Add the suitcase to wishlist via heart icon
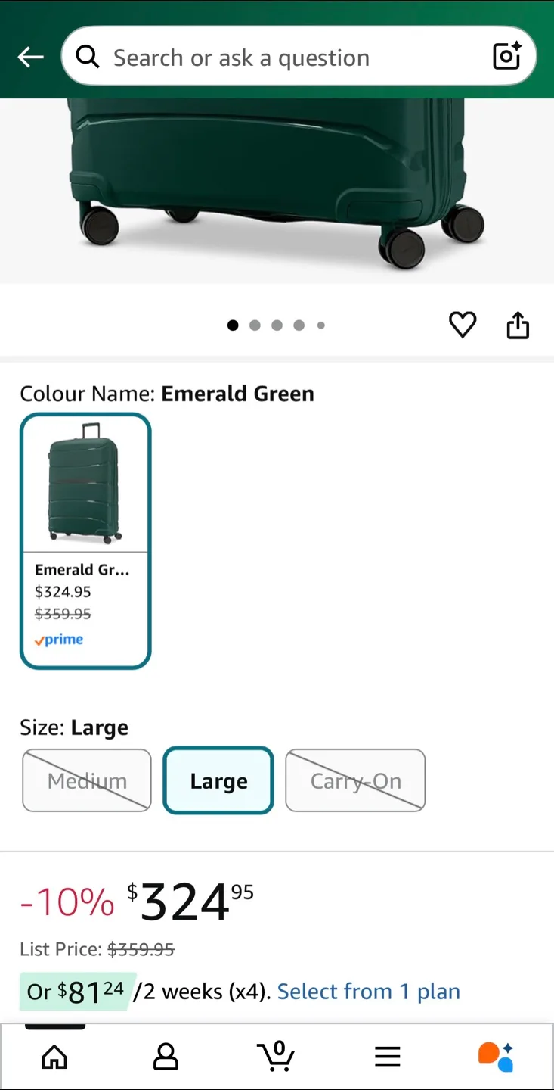The width and height of the screenshot is (554, 1090). (x=463, y=325)
